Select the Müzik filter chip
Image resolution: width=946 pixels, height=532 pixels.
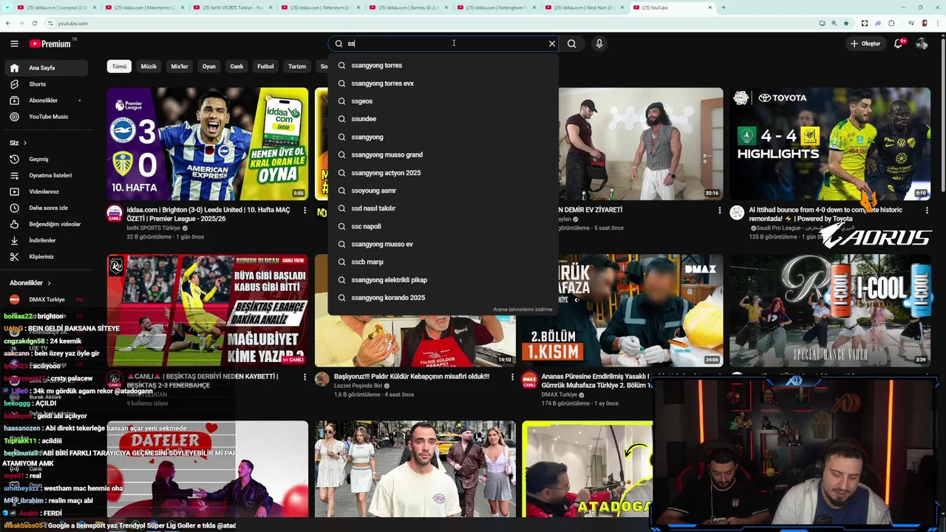tap(149, 66)
